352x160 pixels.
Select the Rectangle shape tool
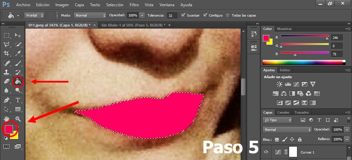18,109
